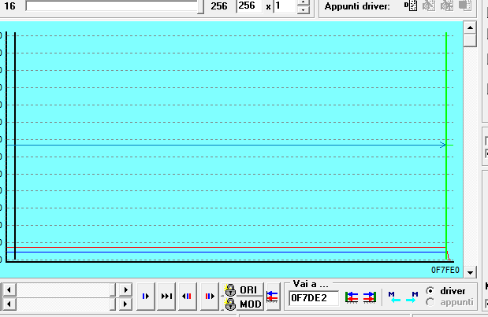Viewport: 488px width, 317px height.
Task: Click the first Appunti driver document icon
Action: (411, 6)
